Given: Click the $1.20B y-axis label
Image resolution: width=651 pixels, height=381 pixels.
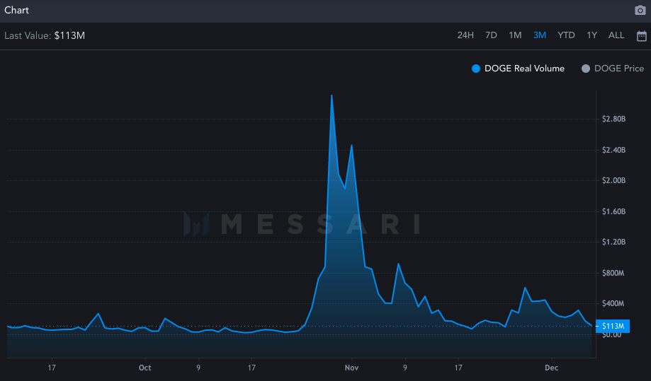Looking at the screenshot, I should pyautogui.click(x=613, y=242).
